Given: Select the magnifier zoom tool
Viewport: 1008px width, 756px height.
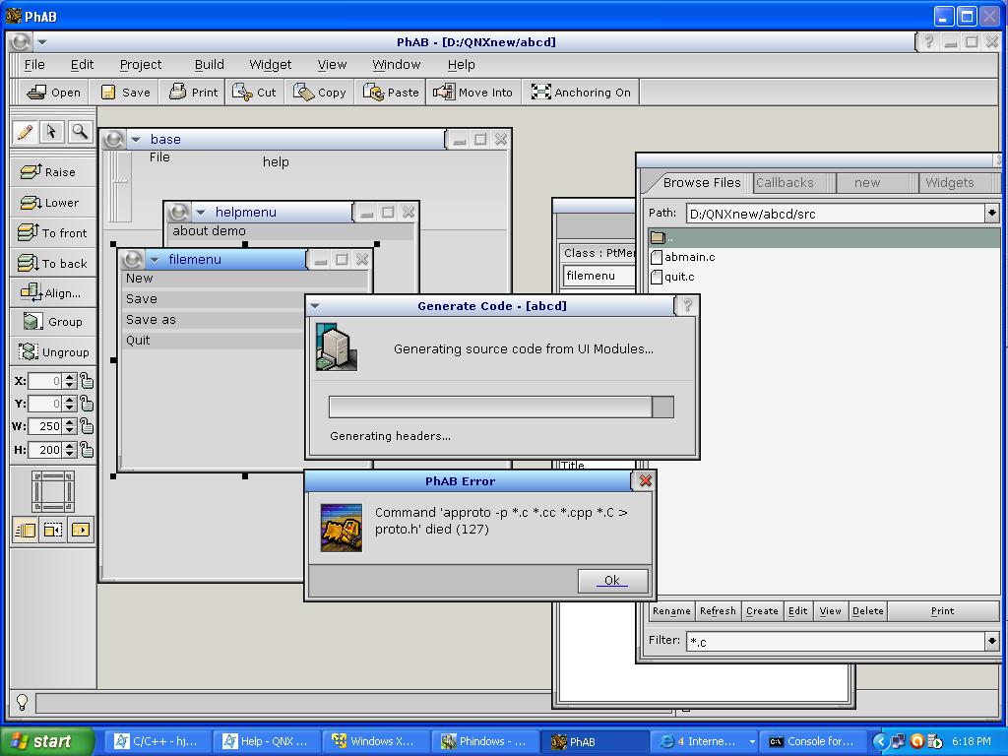Looking at the screenshot, I should [x=80, y=132].
